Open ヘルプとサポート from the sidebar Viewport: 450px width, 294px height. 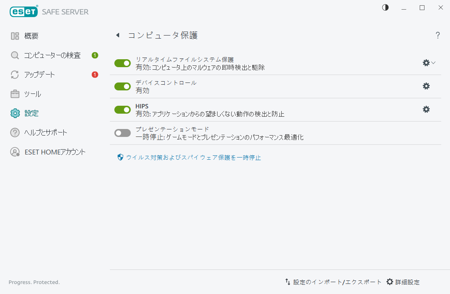(46, 132)
